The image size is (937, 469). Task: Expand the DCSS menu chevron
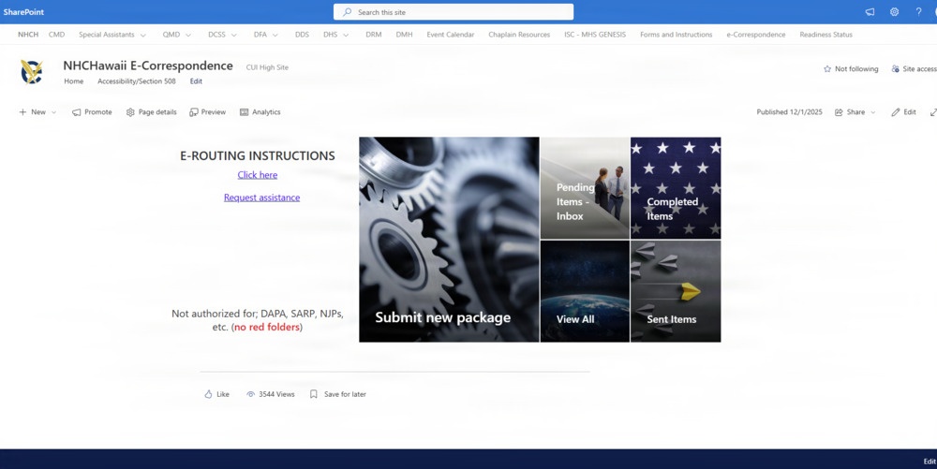pyautogui.click(x=233, y=36)
